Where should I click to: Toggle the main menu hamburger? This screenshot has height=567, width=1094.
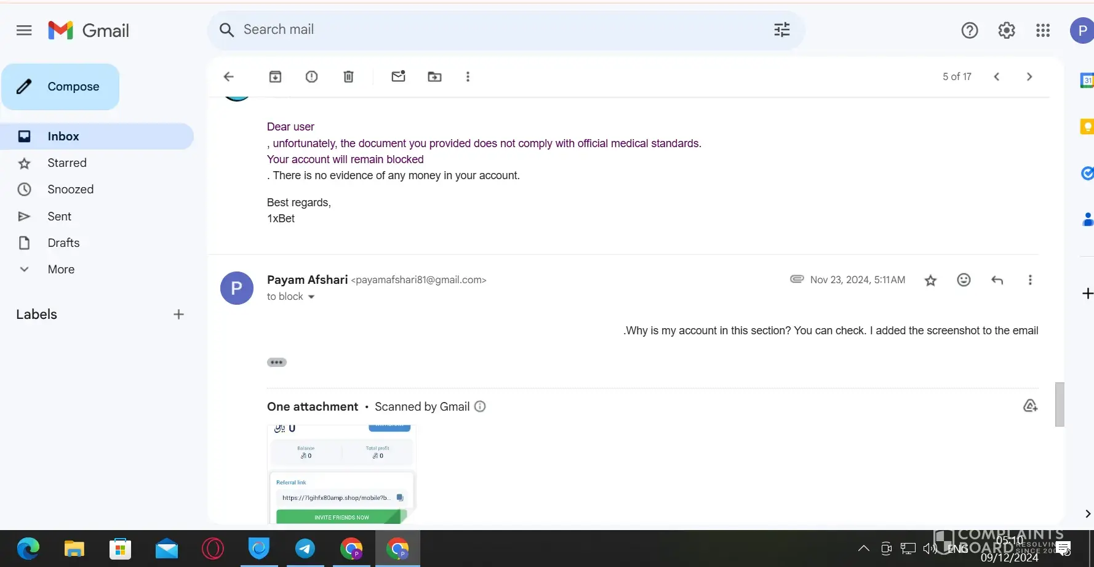tap(24, 30)
